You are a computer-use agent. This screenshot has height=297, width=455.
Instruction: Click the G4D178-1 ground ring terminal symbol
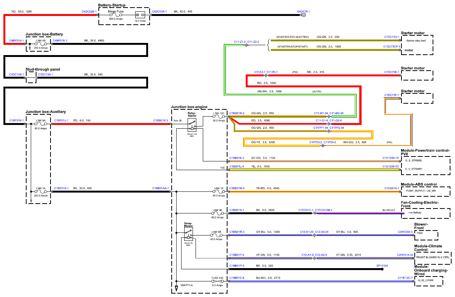point(303,15)
